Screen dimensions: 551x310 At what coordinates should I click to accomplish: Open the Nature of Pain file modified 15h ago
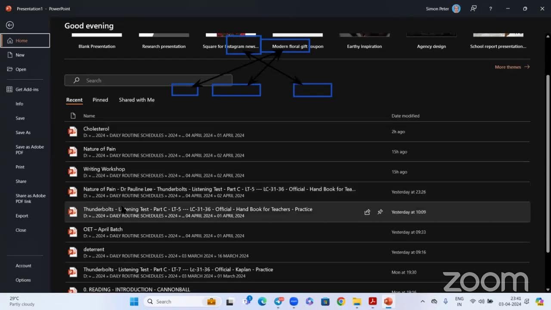297,152
